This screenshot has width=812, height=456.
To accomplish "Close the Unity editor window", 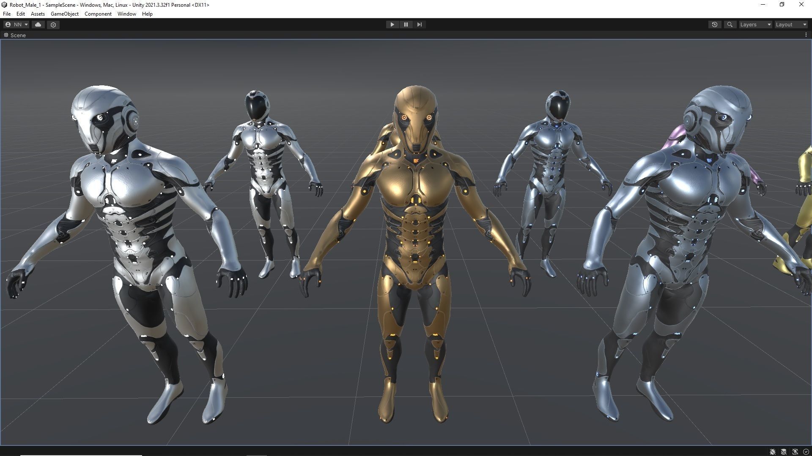I will coord(801,5).
